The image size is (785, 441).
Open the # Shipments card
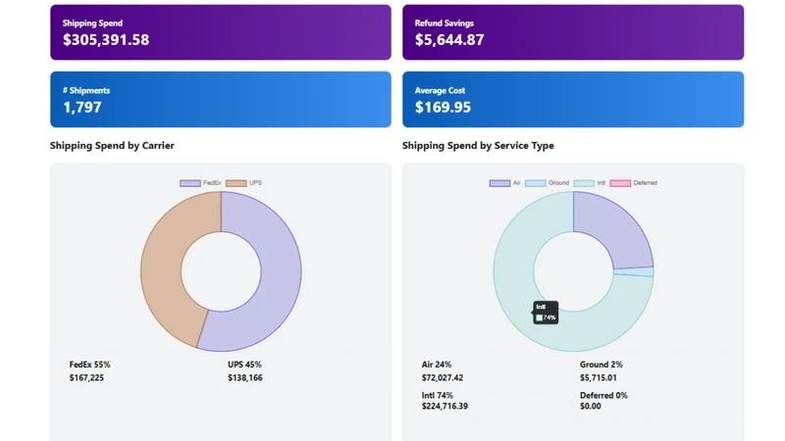tap(220, 99)
